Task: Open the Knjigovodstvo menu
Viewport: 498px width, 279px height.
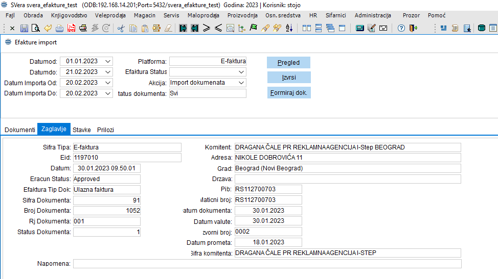Action: coord(70,15)
